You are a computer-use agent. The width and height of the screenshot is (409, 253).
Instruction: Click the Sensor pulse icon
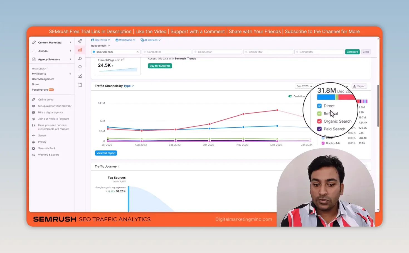click(x=33, y=135)
